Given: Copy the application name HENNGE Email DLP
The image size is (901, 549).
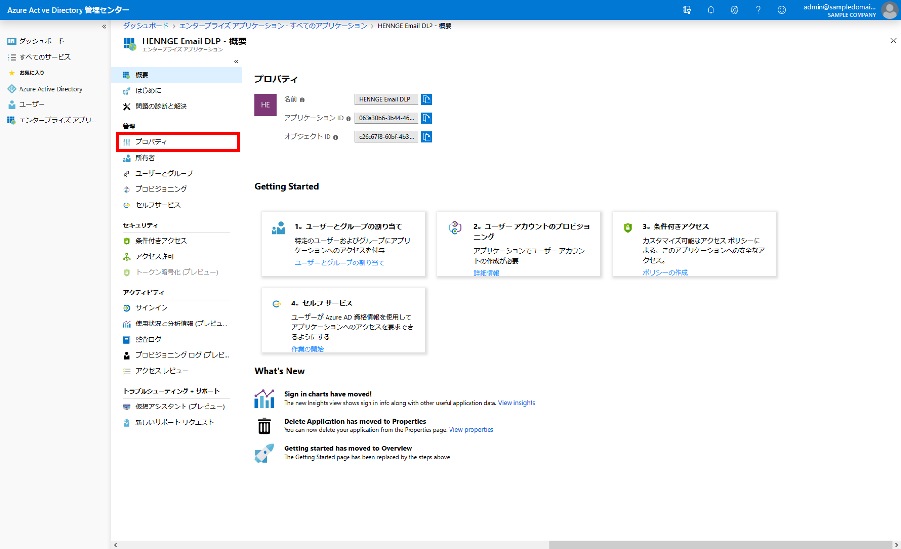Looking at the screenshot, I should tap(427, 99).
